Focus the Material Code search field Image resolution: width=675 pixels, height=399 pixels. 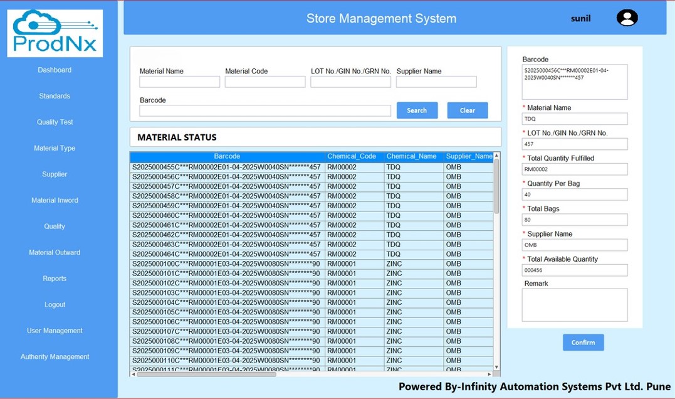point(265,82)
